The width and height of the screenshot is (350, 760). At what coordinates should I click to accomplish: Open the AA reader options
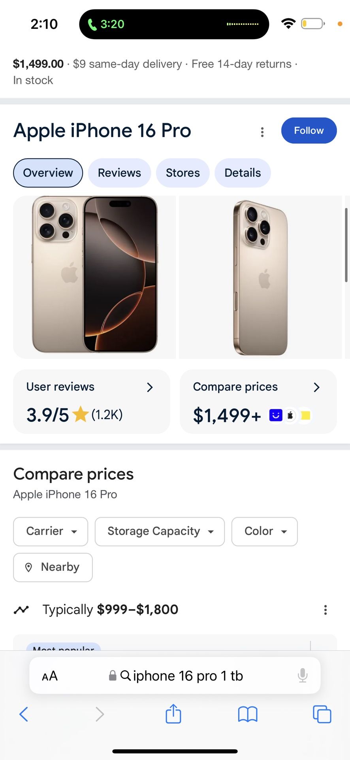coord(50,676)
